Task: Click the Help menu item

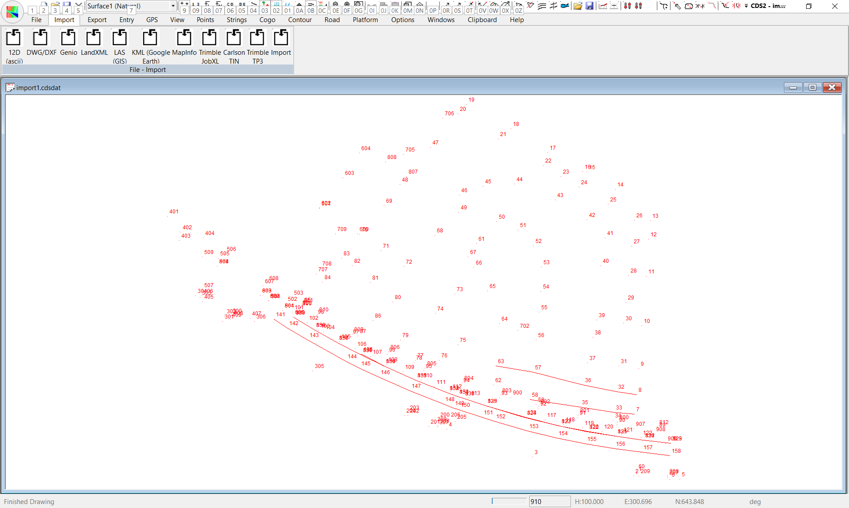Action: point(516,20)
